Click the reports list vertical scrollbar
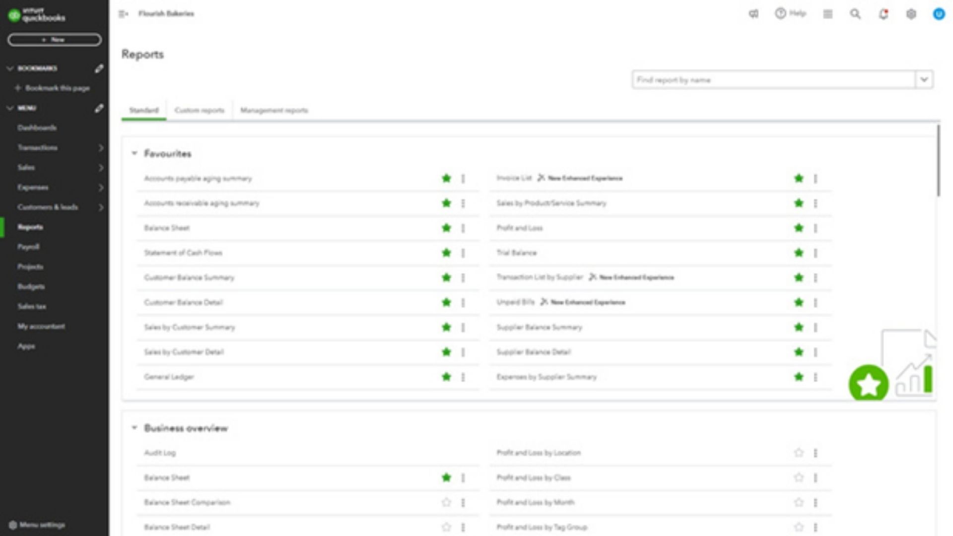The image size is (953, 536). pyautogui.click(x=938, y=160)
